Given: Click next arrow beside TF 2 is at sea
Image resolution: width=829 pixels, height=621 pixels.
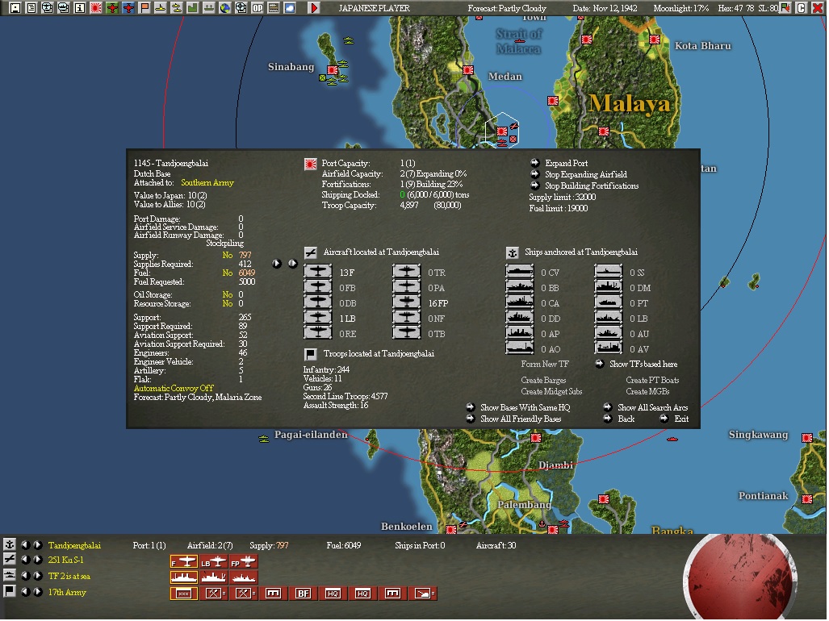Looking at the screenshot, I should 38,576.
